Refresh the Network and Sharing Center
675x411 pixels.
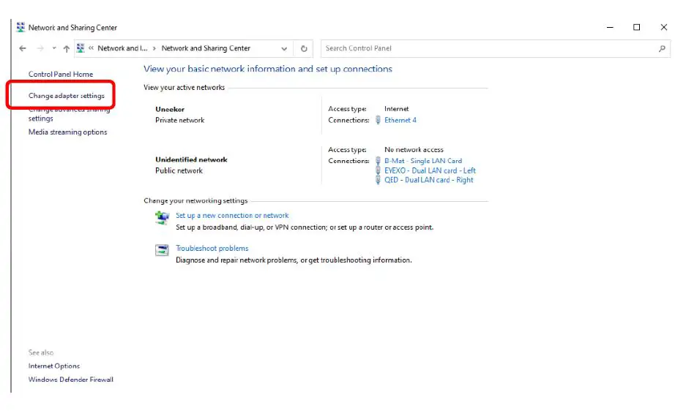tap(304, 48)
